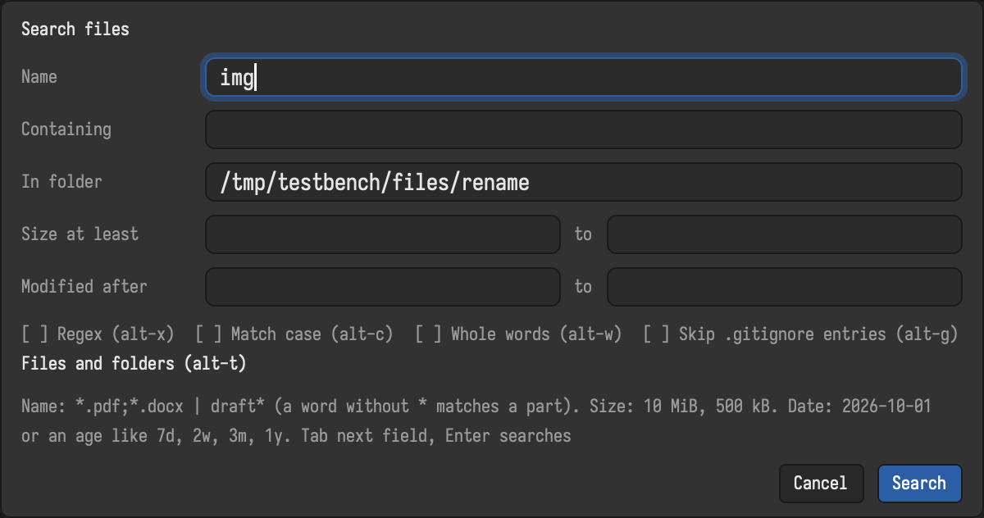
Task: Click the 'In folder' label
Action: [x=61, y=182]
